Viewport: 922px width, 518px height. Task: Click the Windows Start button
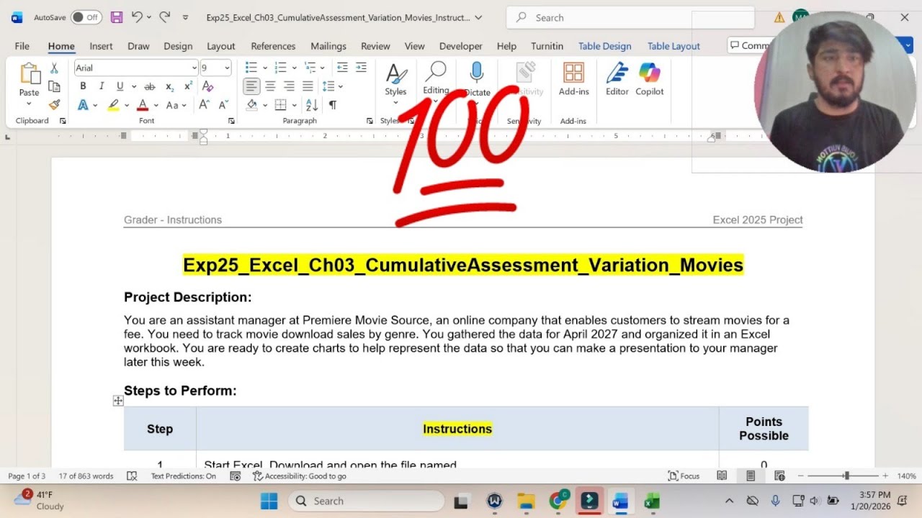click(x=269, y=501)
